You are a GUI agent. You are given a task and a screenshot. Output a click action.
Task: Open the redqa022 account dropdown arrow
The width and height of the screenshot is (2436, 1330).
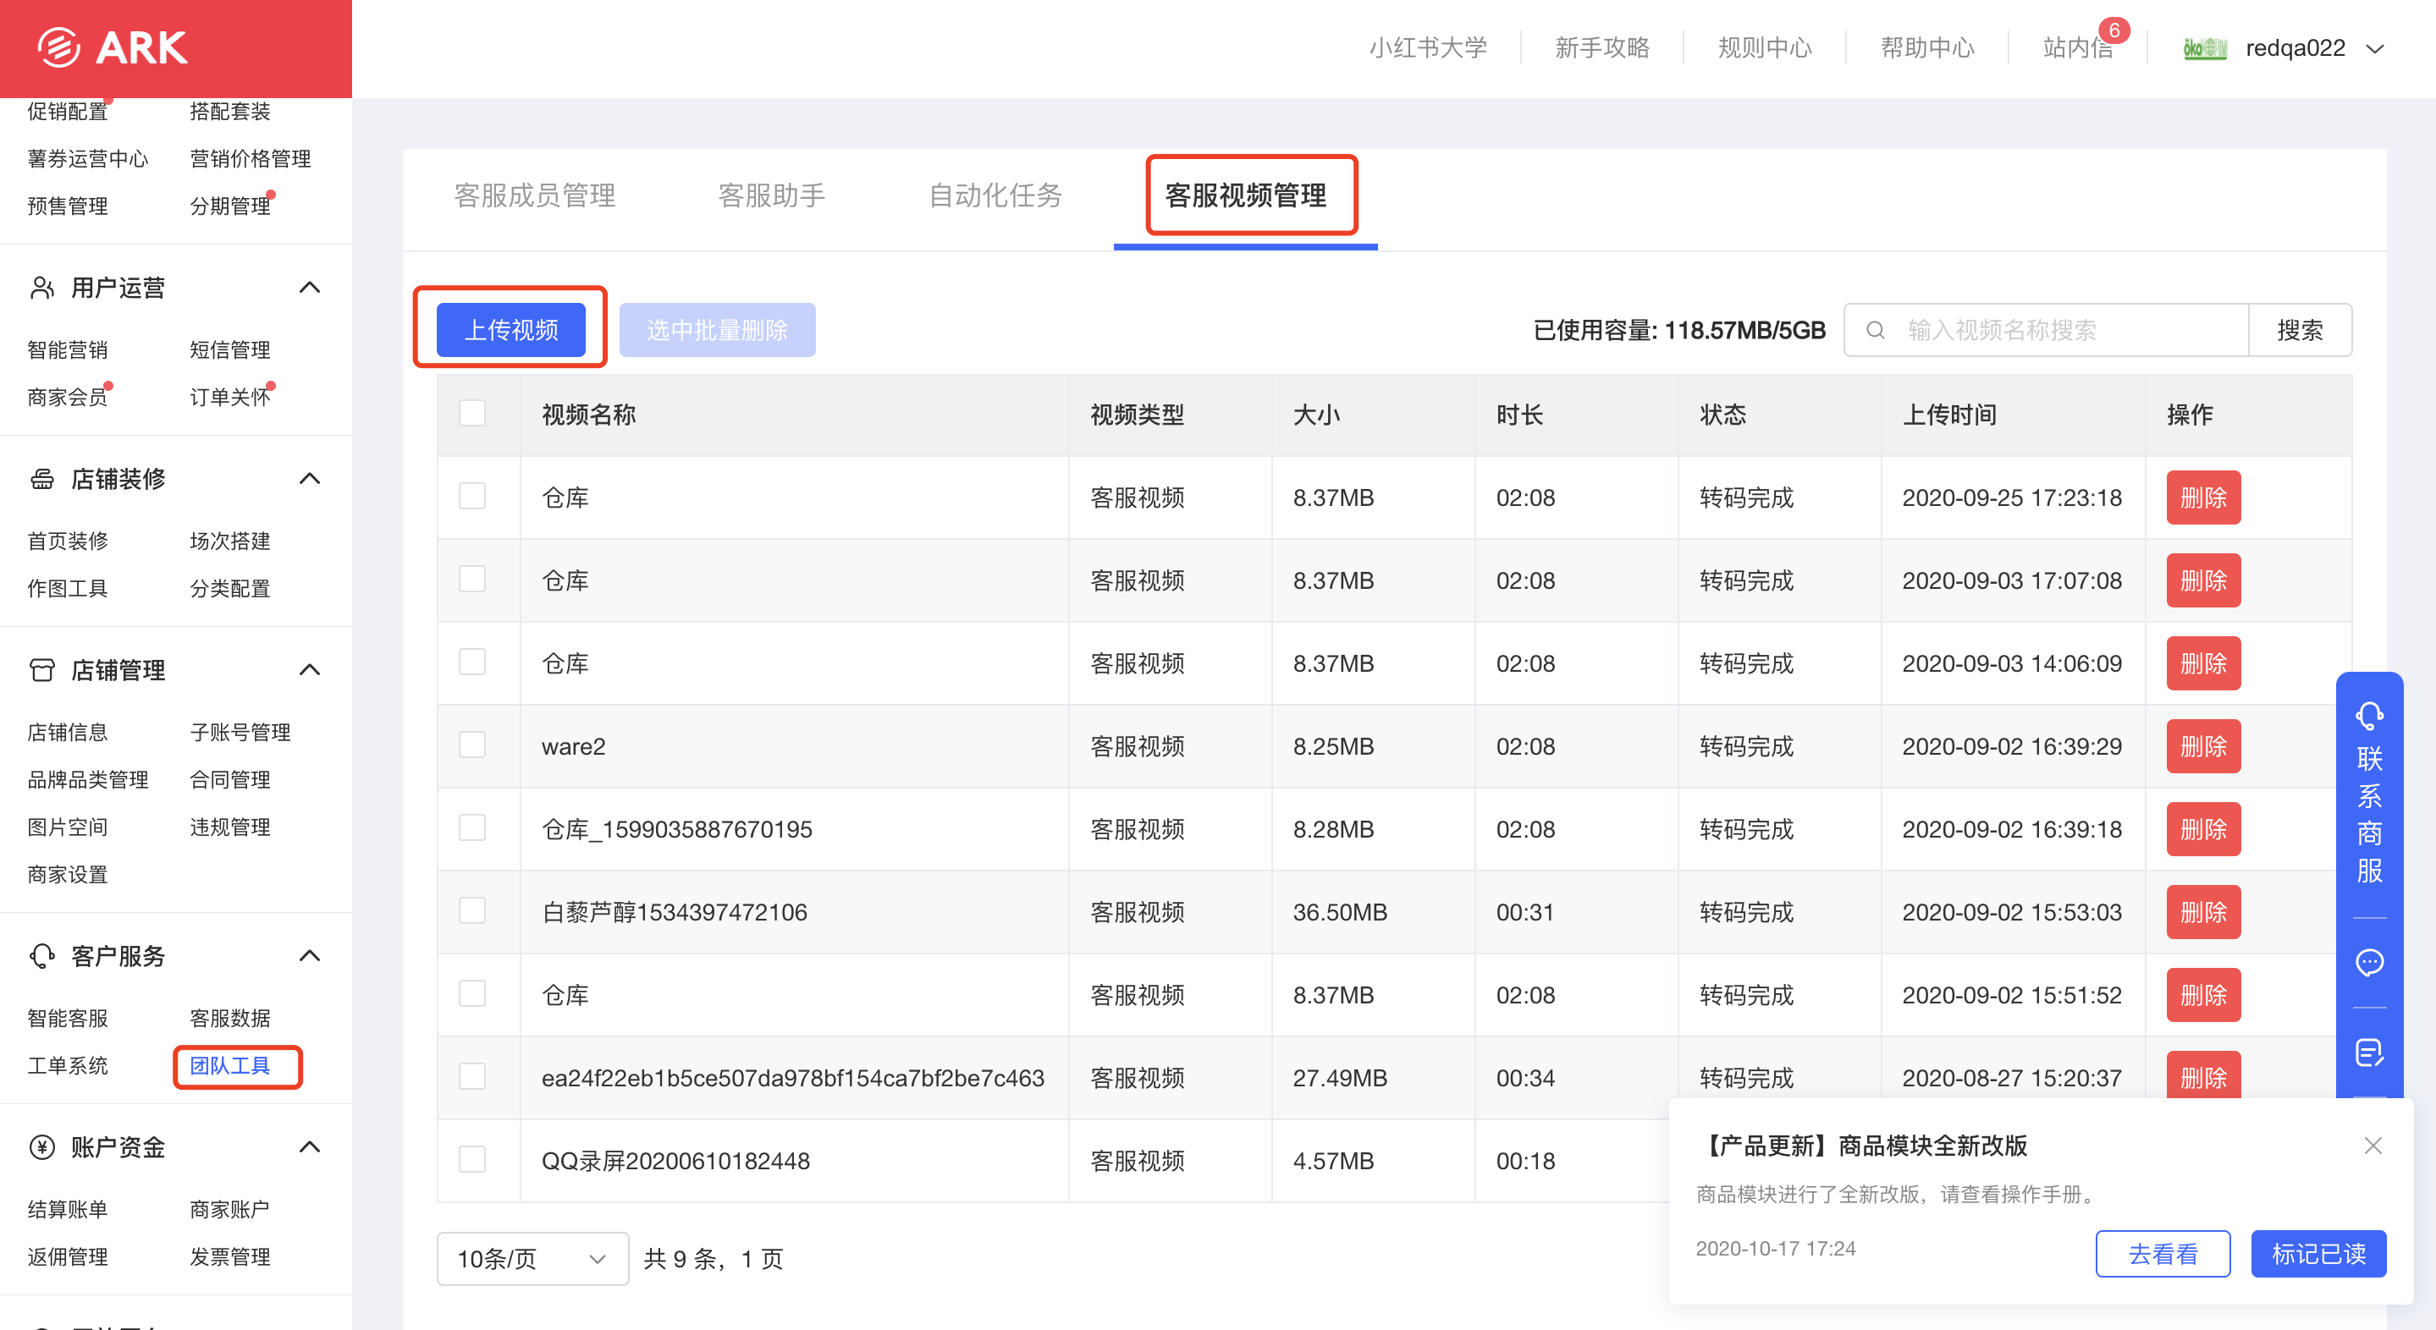(x=2374, y=48)
